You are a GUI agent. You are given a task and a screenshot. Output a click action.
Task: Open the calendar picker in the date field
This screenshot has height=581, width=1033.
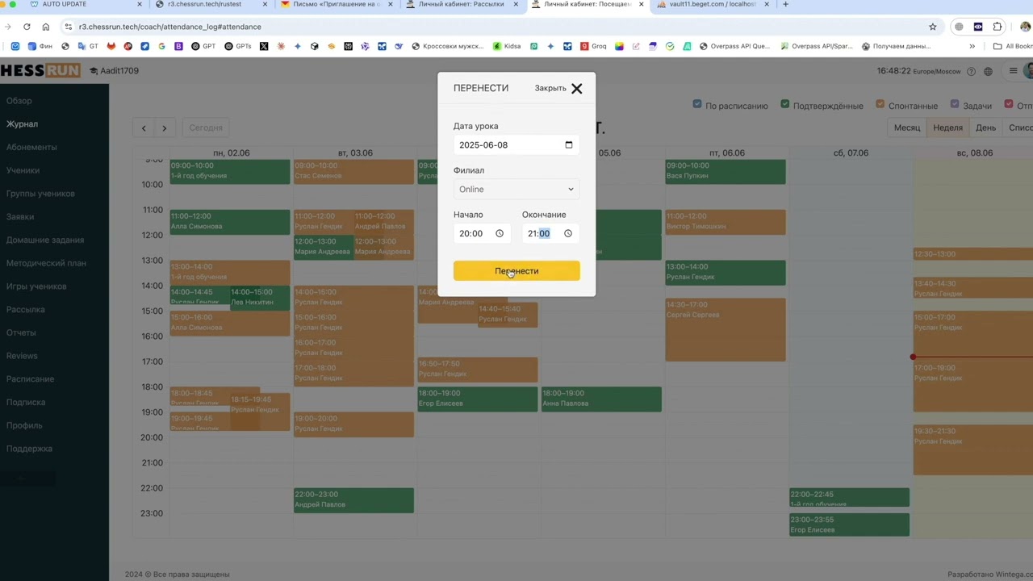click(569, 145)
